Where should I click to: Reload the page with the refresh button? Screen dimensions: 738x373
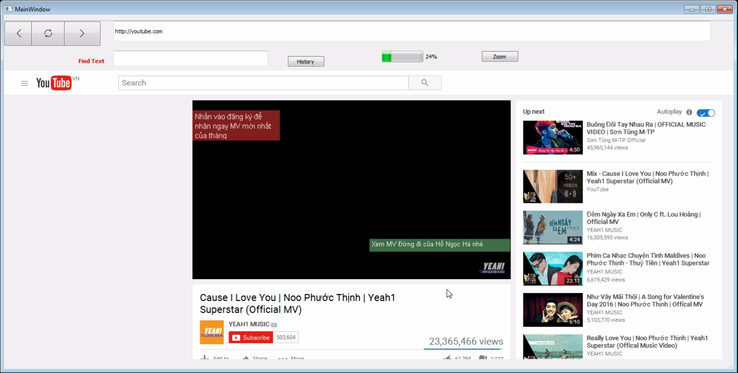[x=48, y=33]
